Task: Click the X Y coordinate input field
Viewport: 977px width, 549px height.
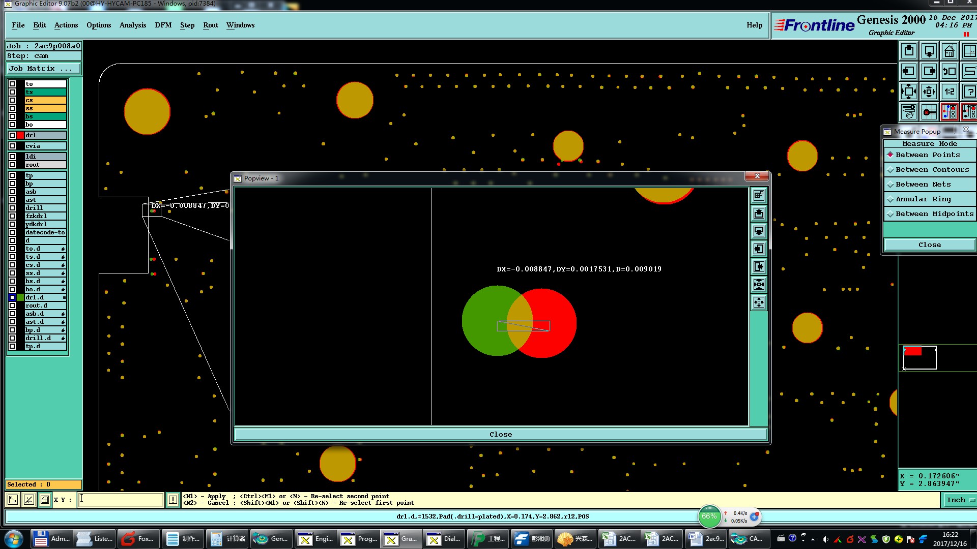Action: pos(121,500)
